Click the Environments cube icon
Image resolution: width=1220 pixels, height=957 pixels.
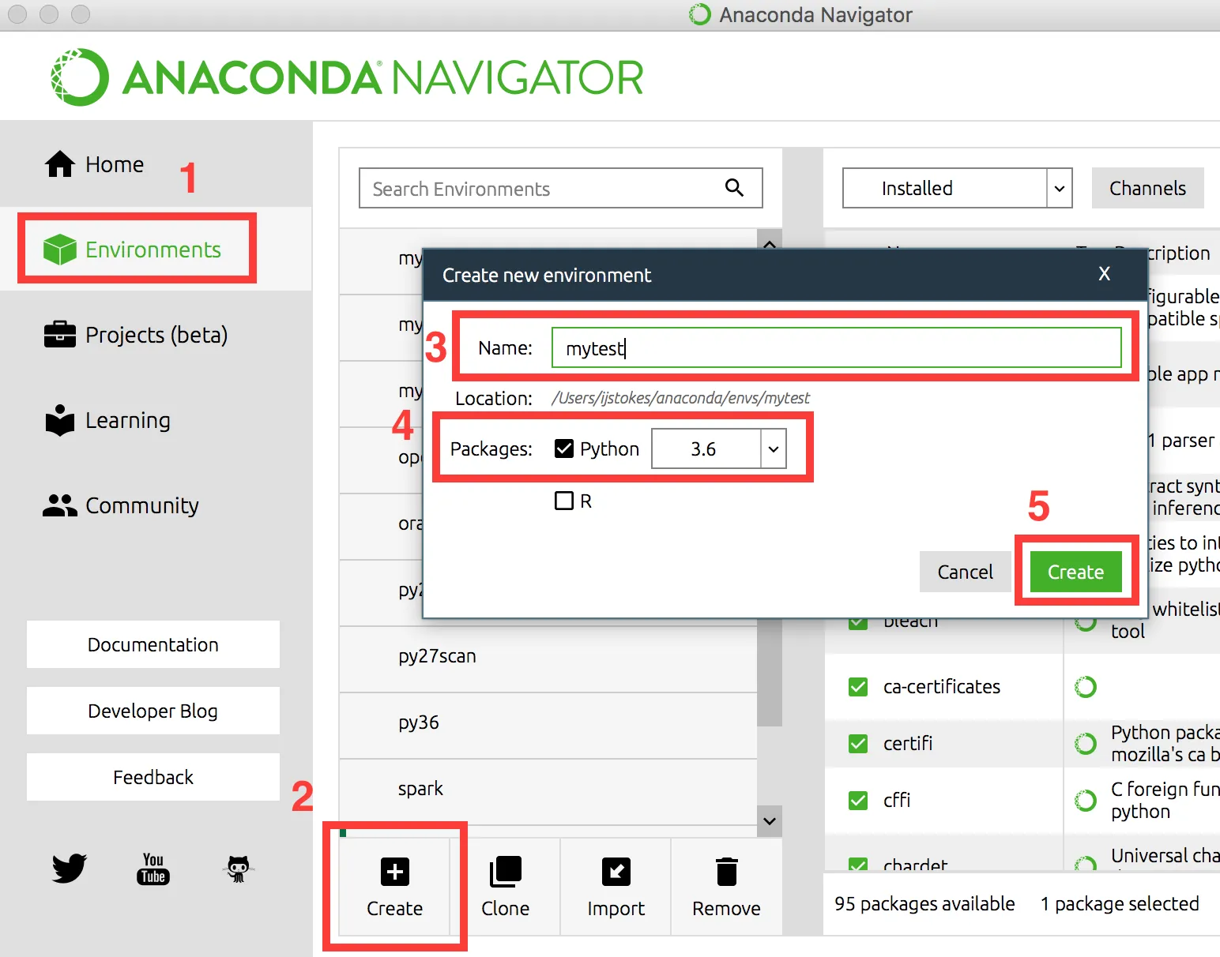point(60,250)
